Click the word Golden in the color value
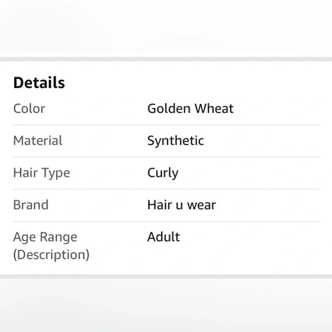332x332 pixels. pos(169,109)
